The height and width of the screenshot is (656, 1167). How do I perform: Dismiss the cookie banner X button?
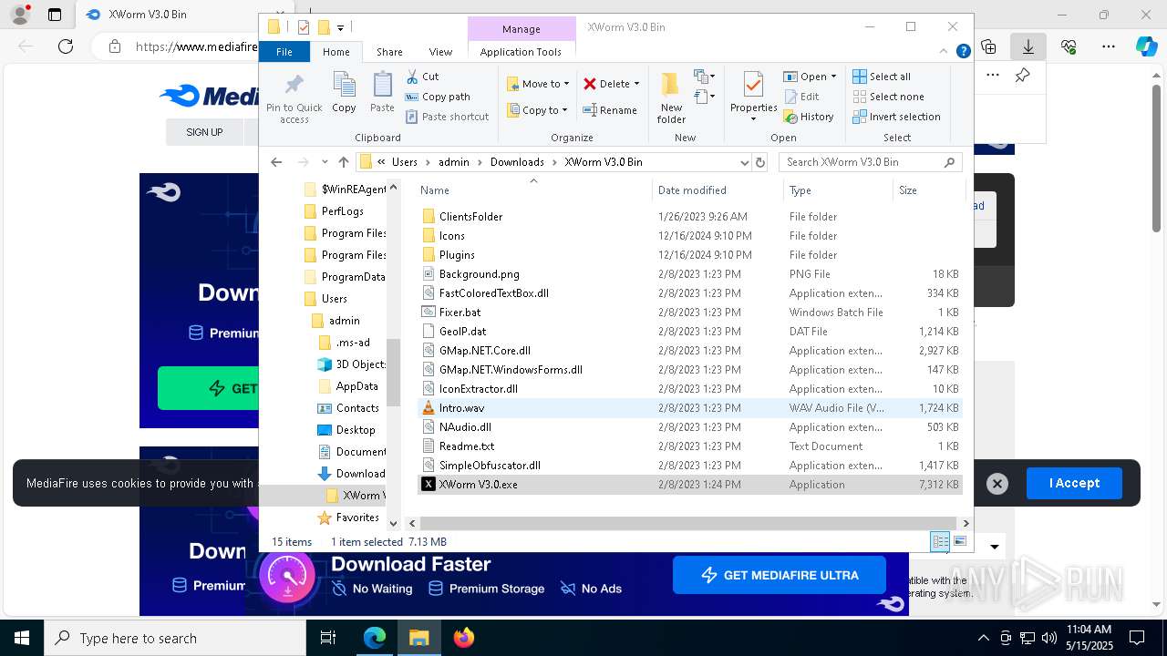click(x=997, y=484)
